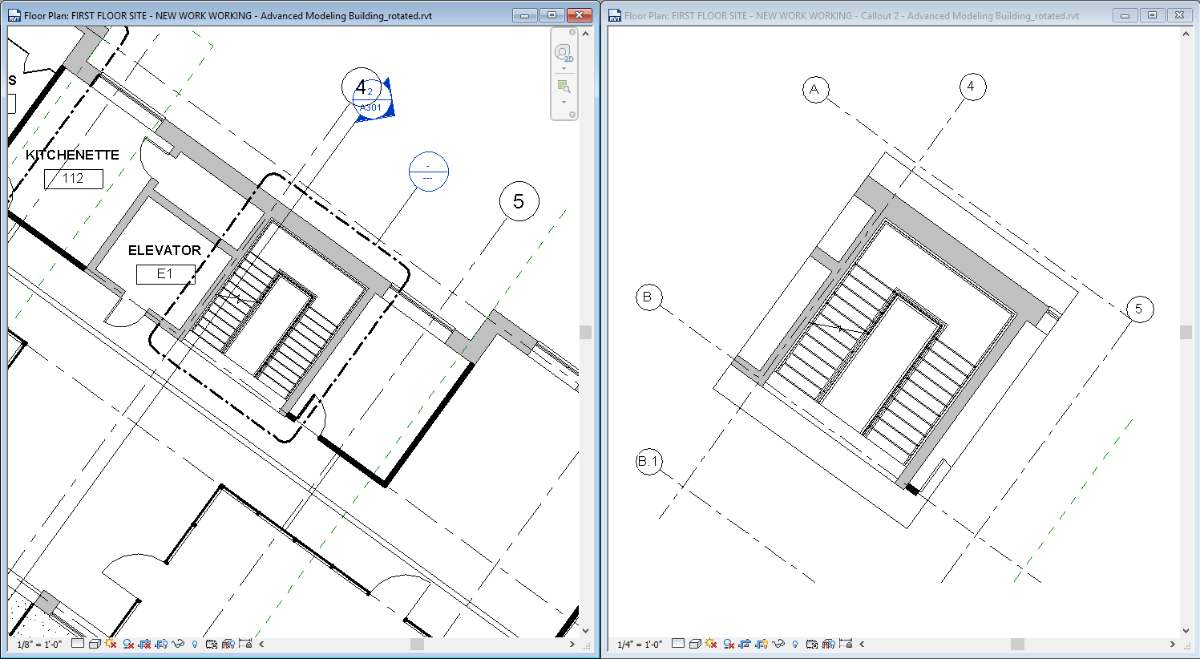Toggle Show Analytical Model in Callout 2 window
The image size is (1200, 659).
coord(828,644)
